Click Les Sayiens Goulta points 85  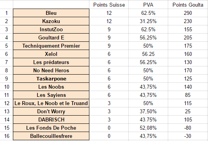point(188,95)
